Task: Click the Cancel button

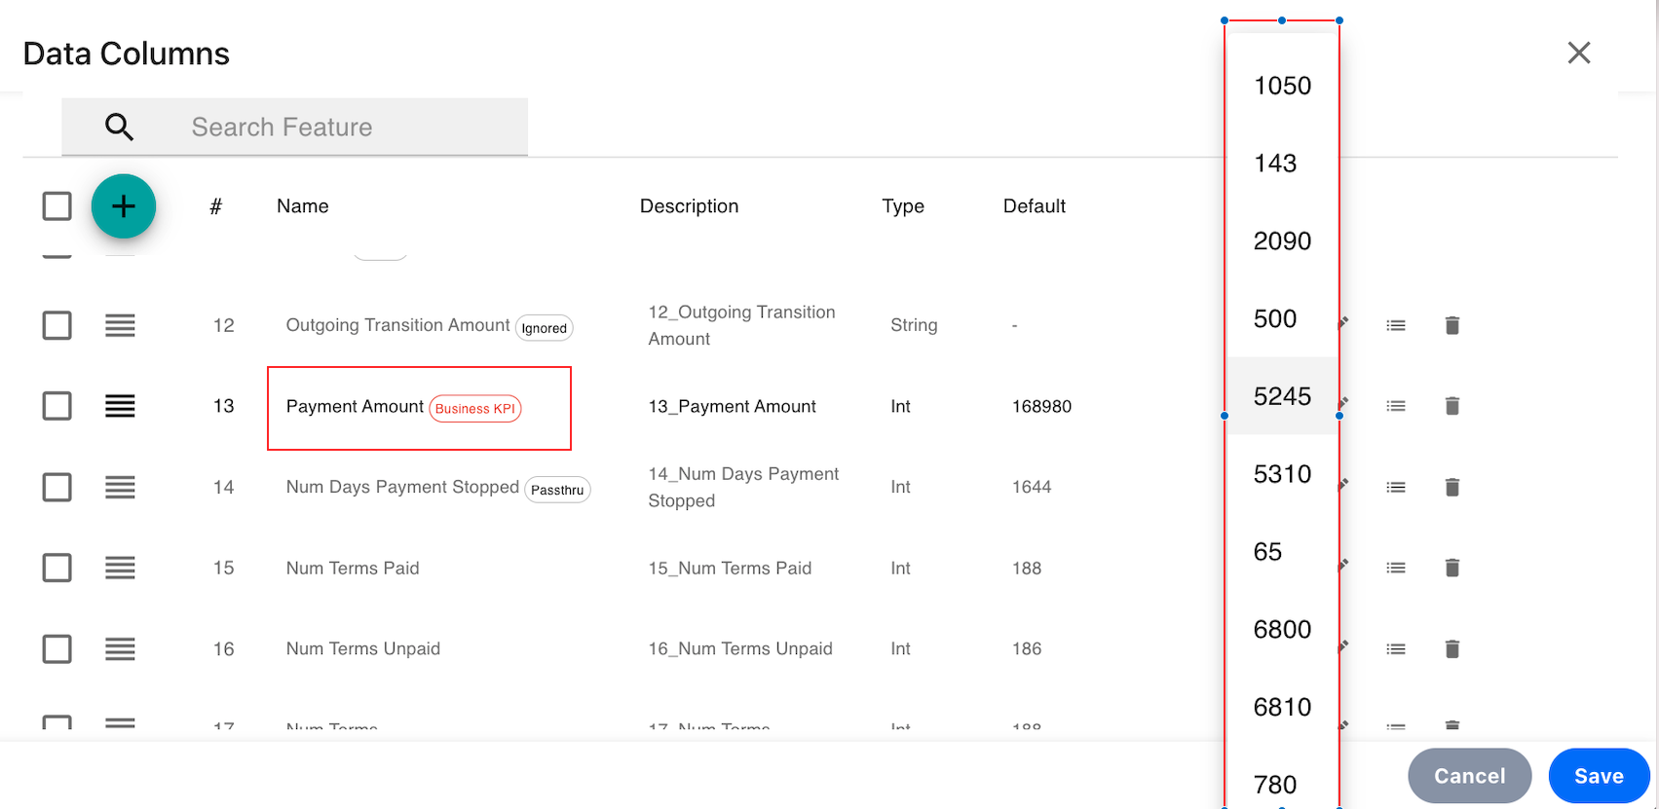Action: tap(1469, 776)
